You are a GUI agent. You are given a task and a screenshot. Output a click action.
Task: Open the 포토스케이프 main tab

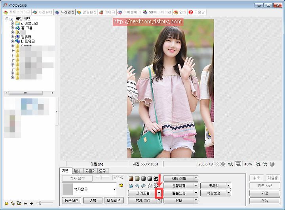(17, 12)
